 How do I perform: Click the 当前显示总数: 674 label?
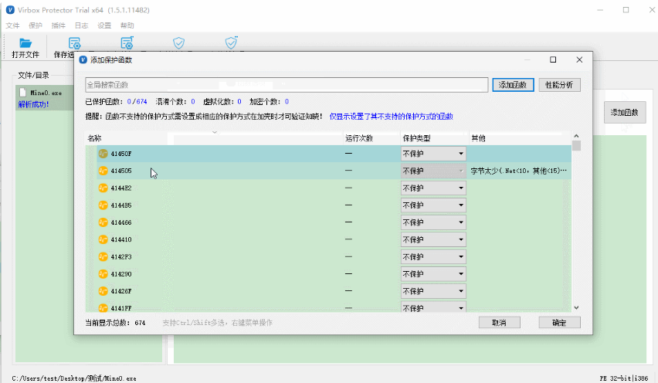(x=115, y=323)
